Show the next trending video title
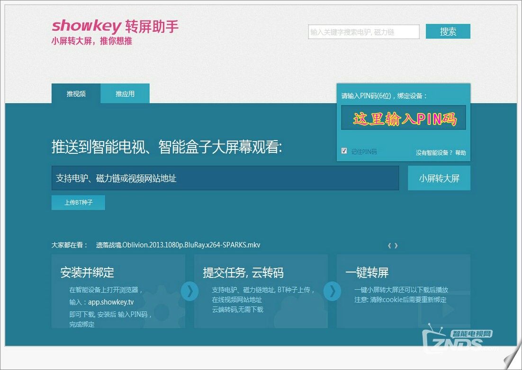Image resolution: width=522 pixels, height=370 pixels. pyautogui.click(x=396, y=246)
